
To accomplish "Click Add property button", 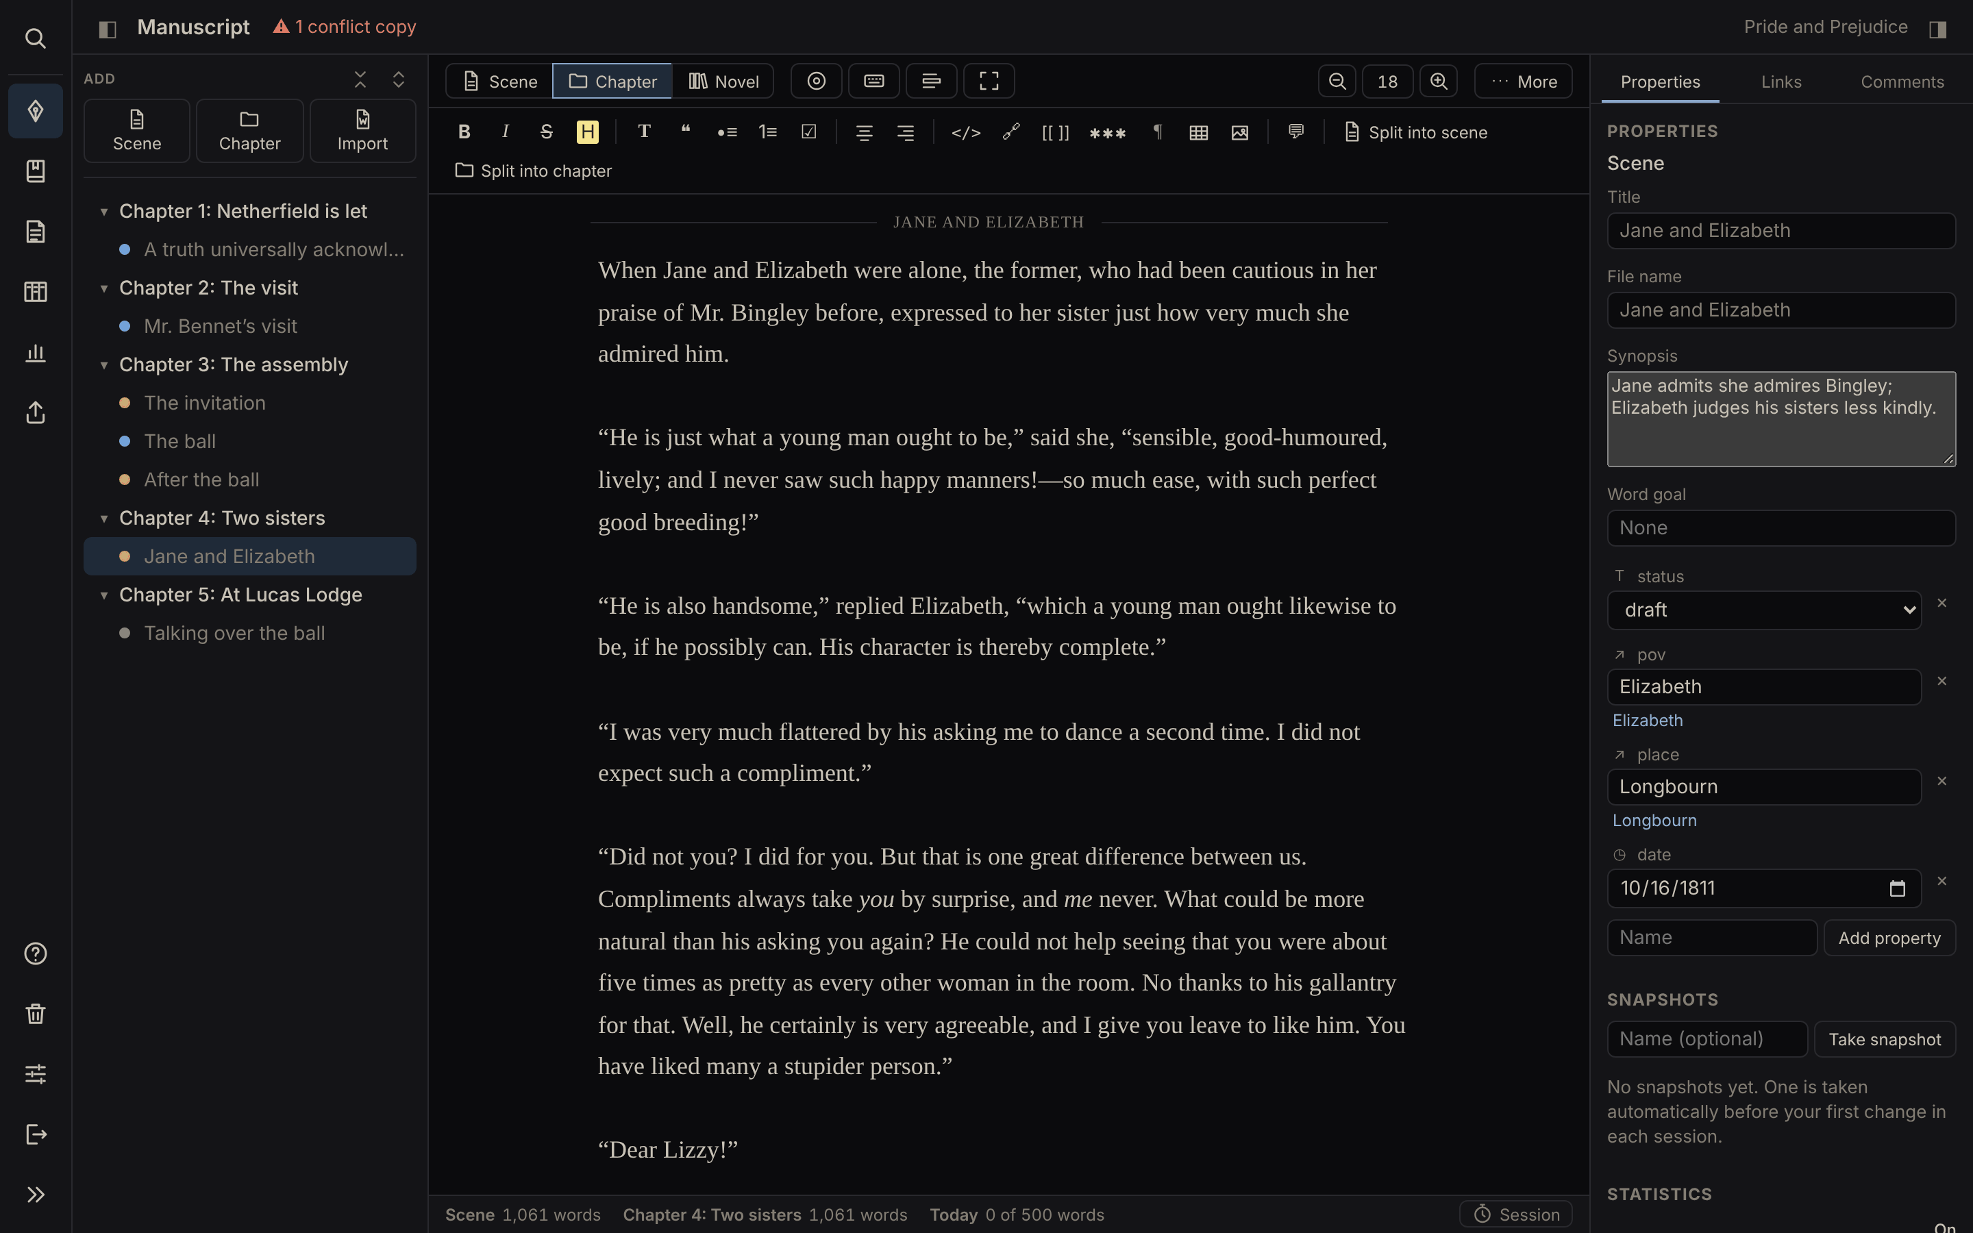I will tap(1889, 938).
